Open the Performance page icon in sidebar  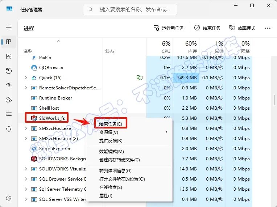[x=9, y=56]
